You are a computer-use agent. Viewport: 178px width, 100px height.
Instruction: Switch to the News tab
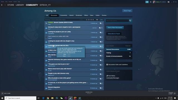[92, 15]
